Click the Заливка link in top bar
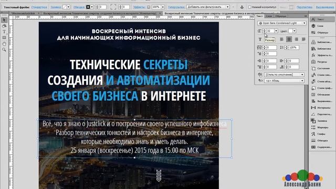This screenshot has height=189, width=336. 56,7
